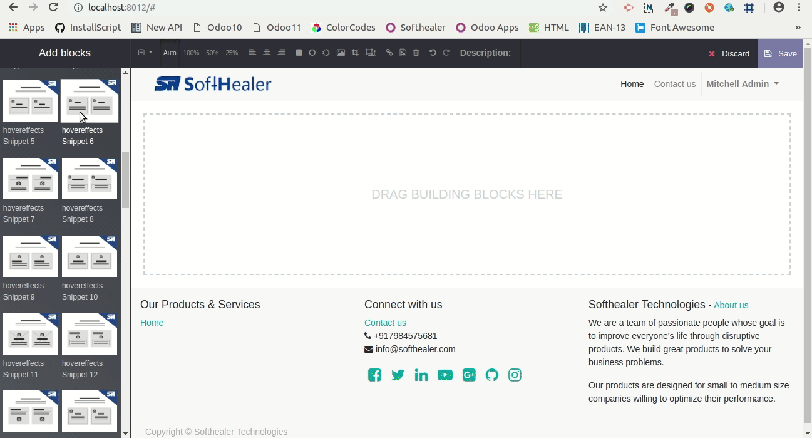Click the picture icon in the toolbar
This screenshot has width=812, height=438.
341,53
